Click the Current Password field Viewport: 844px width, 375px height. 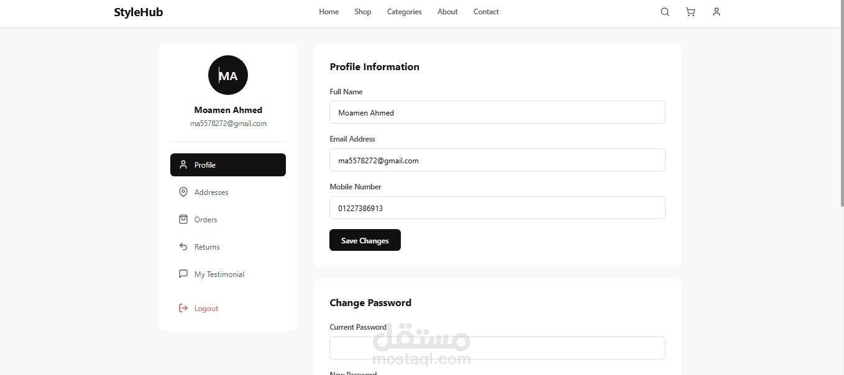[x=497, y=348]
